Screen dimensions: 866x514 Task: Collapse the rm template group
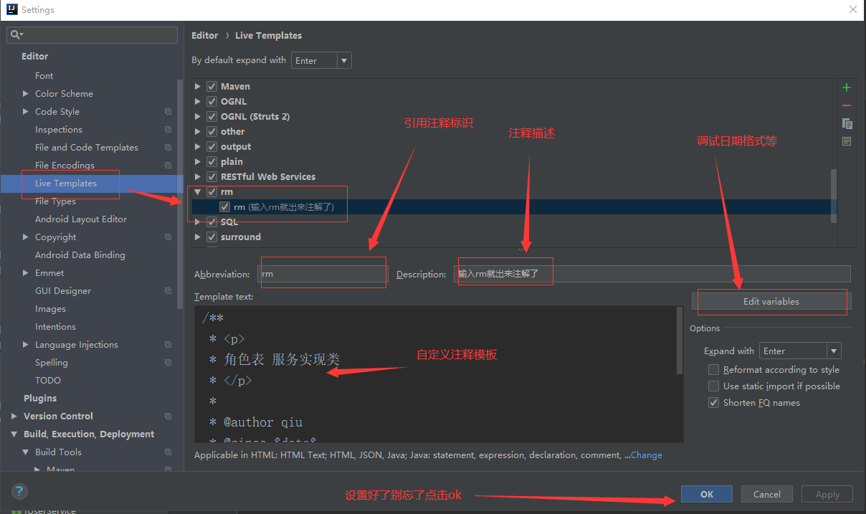198,191
